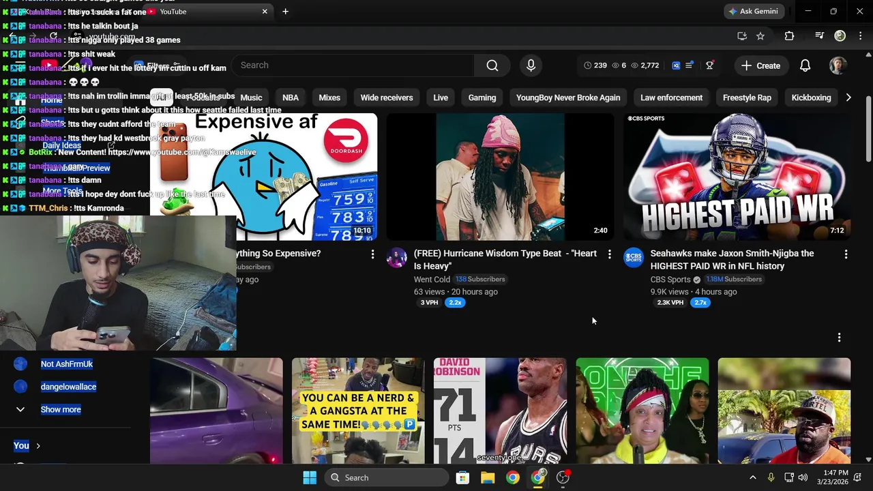The height and width of the screenshot is (491, 873).
Task: Open Chrome media controls icon
Action: coord(820,36)
